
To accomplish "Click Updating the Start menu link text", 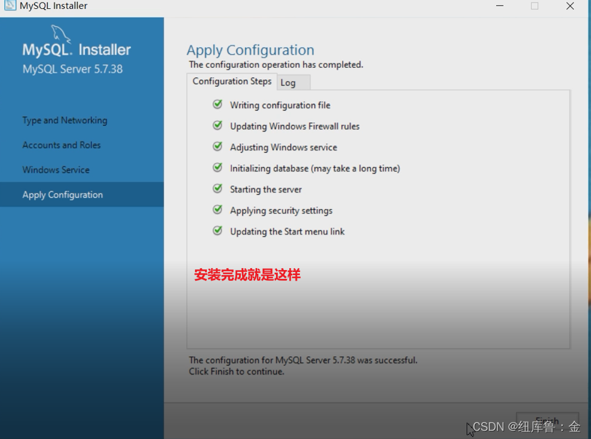I will point(287,232).
